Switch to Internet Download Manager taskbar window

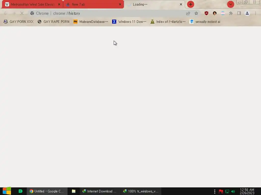point(100,191)
